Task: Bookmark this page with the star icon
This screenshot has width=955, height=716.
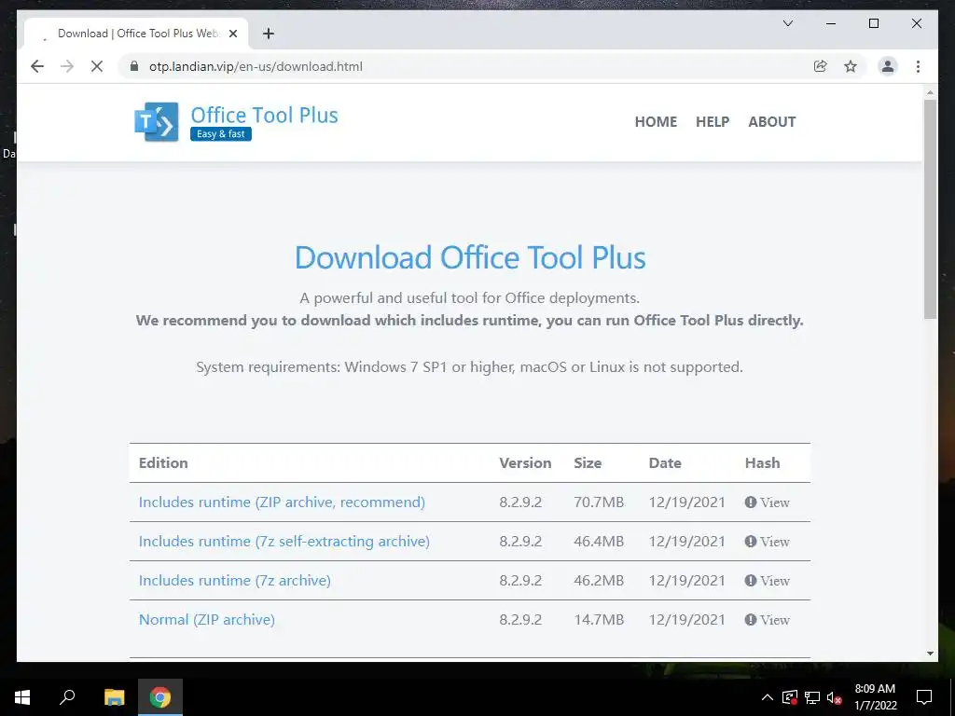Action: [x=851, y=66]
